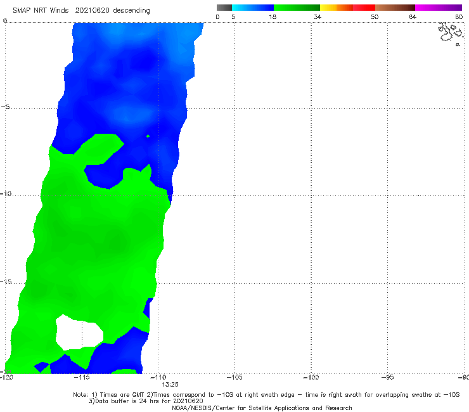
Task: Click the gray segment of the wind color bar
Action: point(224,8)
